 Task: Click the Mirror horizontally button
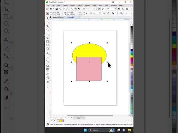(x=105, y=13)
